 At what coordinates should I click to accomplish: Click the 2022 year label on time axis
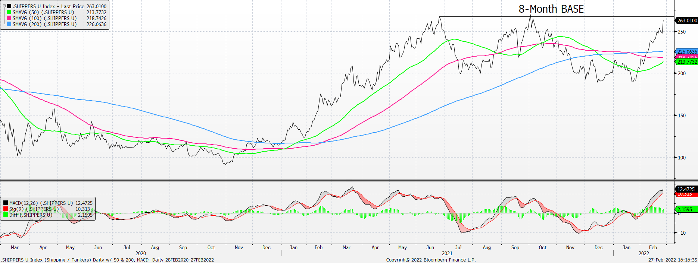[644, 253]
